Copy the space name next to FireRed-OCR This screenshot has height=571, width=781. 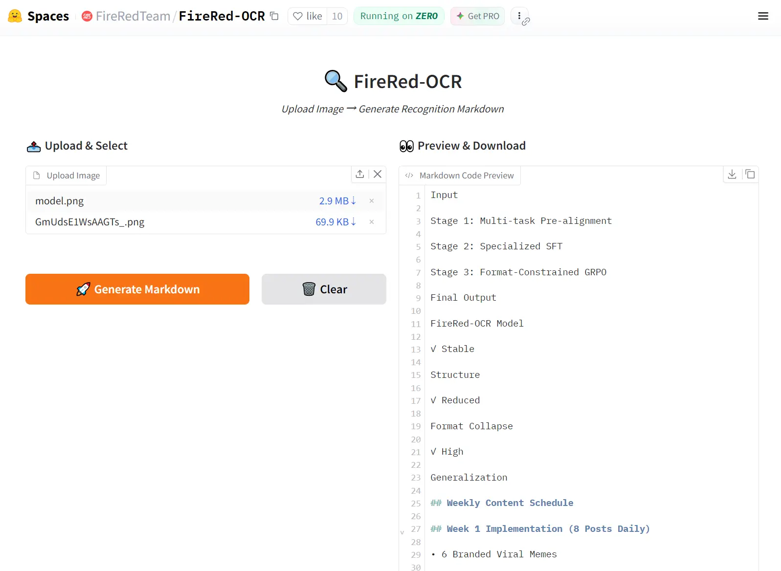click(274, 16)
